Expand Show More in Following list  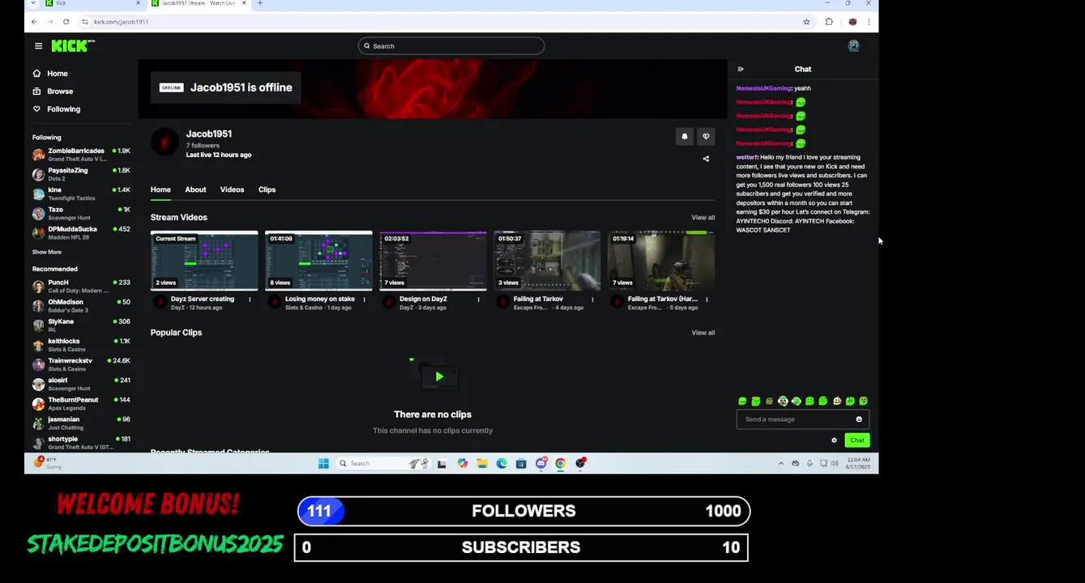(46, 252)
